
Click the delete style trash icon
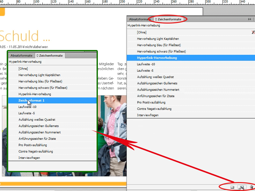(x=251, y=187)
